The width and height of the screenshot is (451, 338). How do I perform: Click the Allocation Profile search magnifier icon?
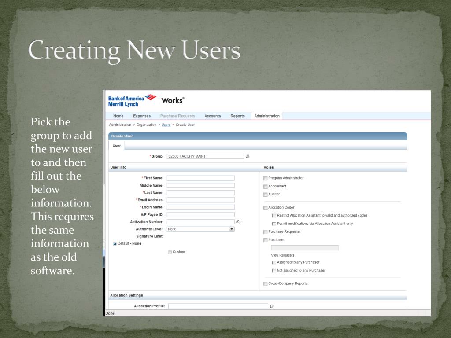coord(271,306)
